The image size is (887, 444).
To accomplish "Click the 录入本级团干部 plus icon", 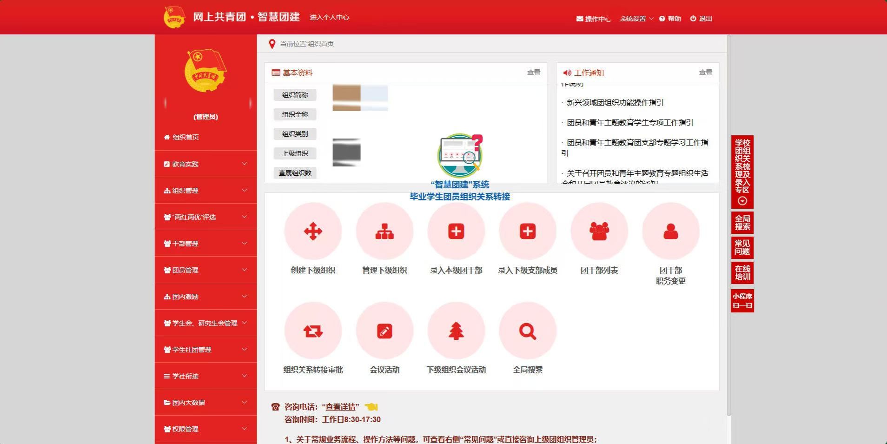I will [x=456, y=232].
